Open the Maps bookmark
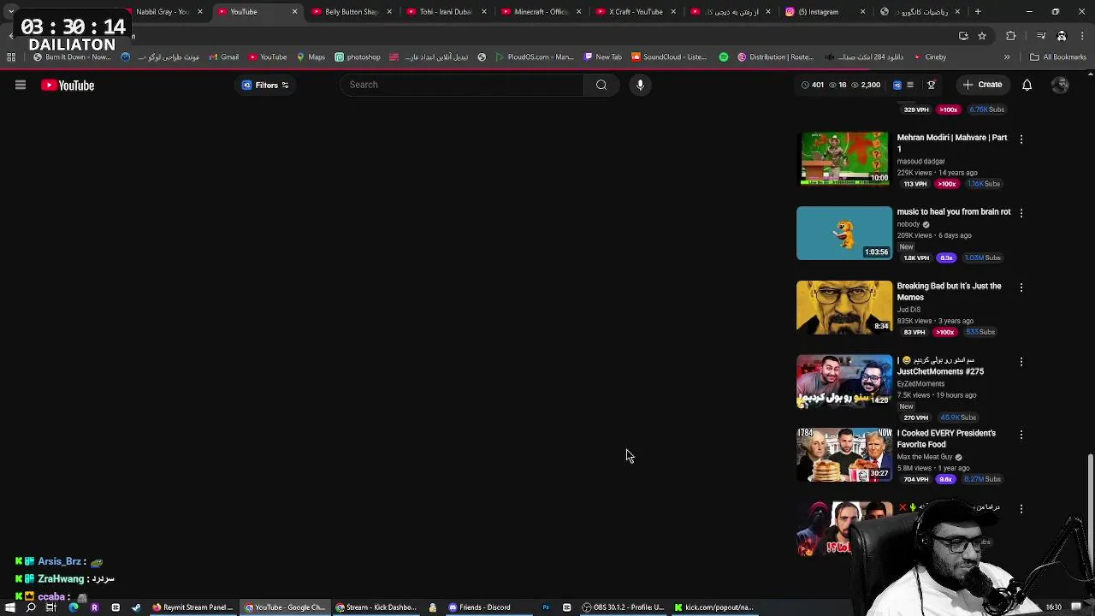Viewport: 1095px width, 616px height. tap(311, 57)
